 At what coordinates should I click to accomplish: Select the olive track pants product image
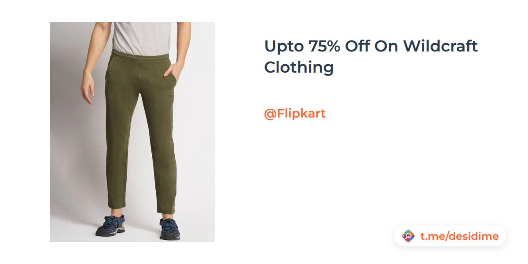point(132,132)
